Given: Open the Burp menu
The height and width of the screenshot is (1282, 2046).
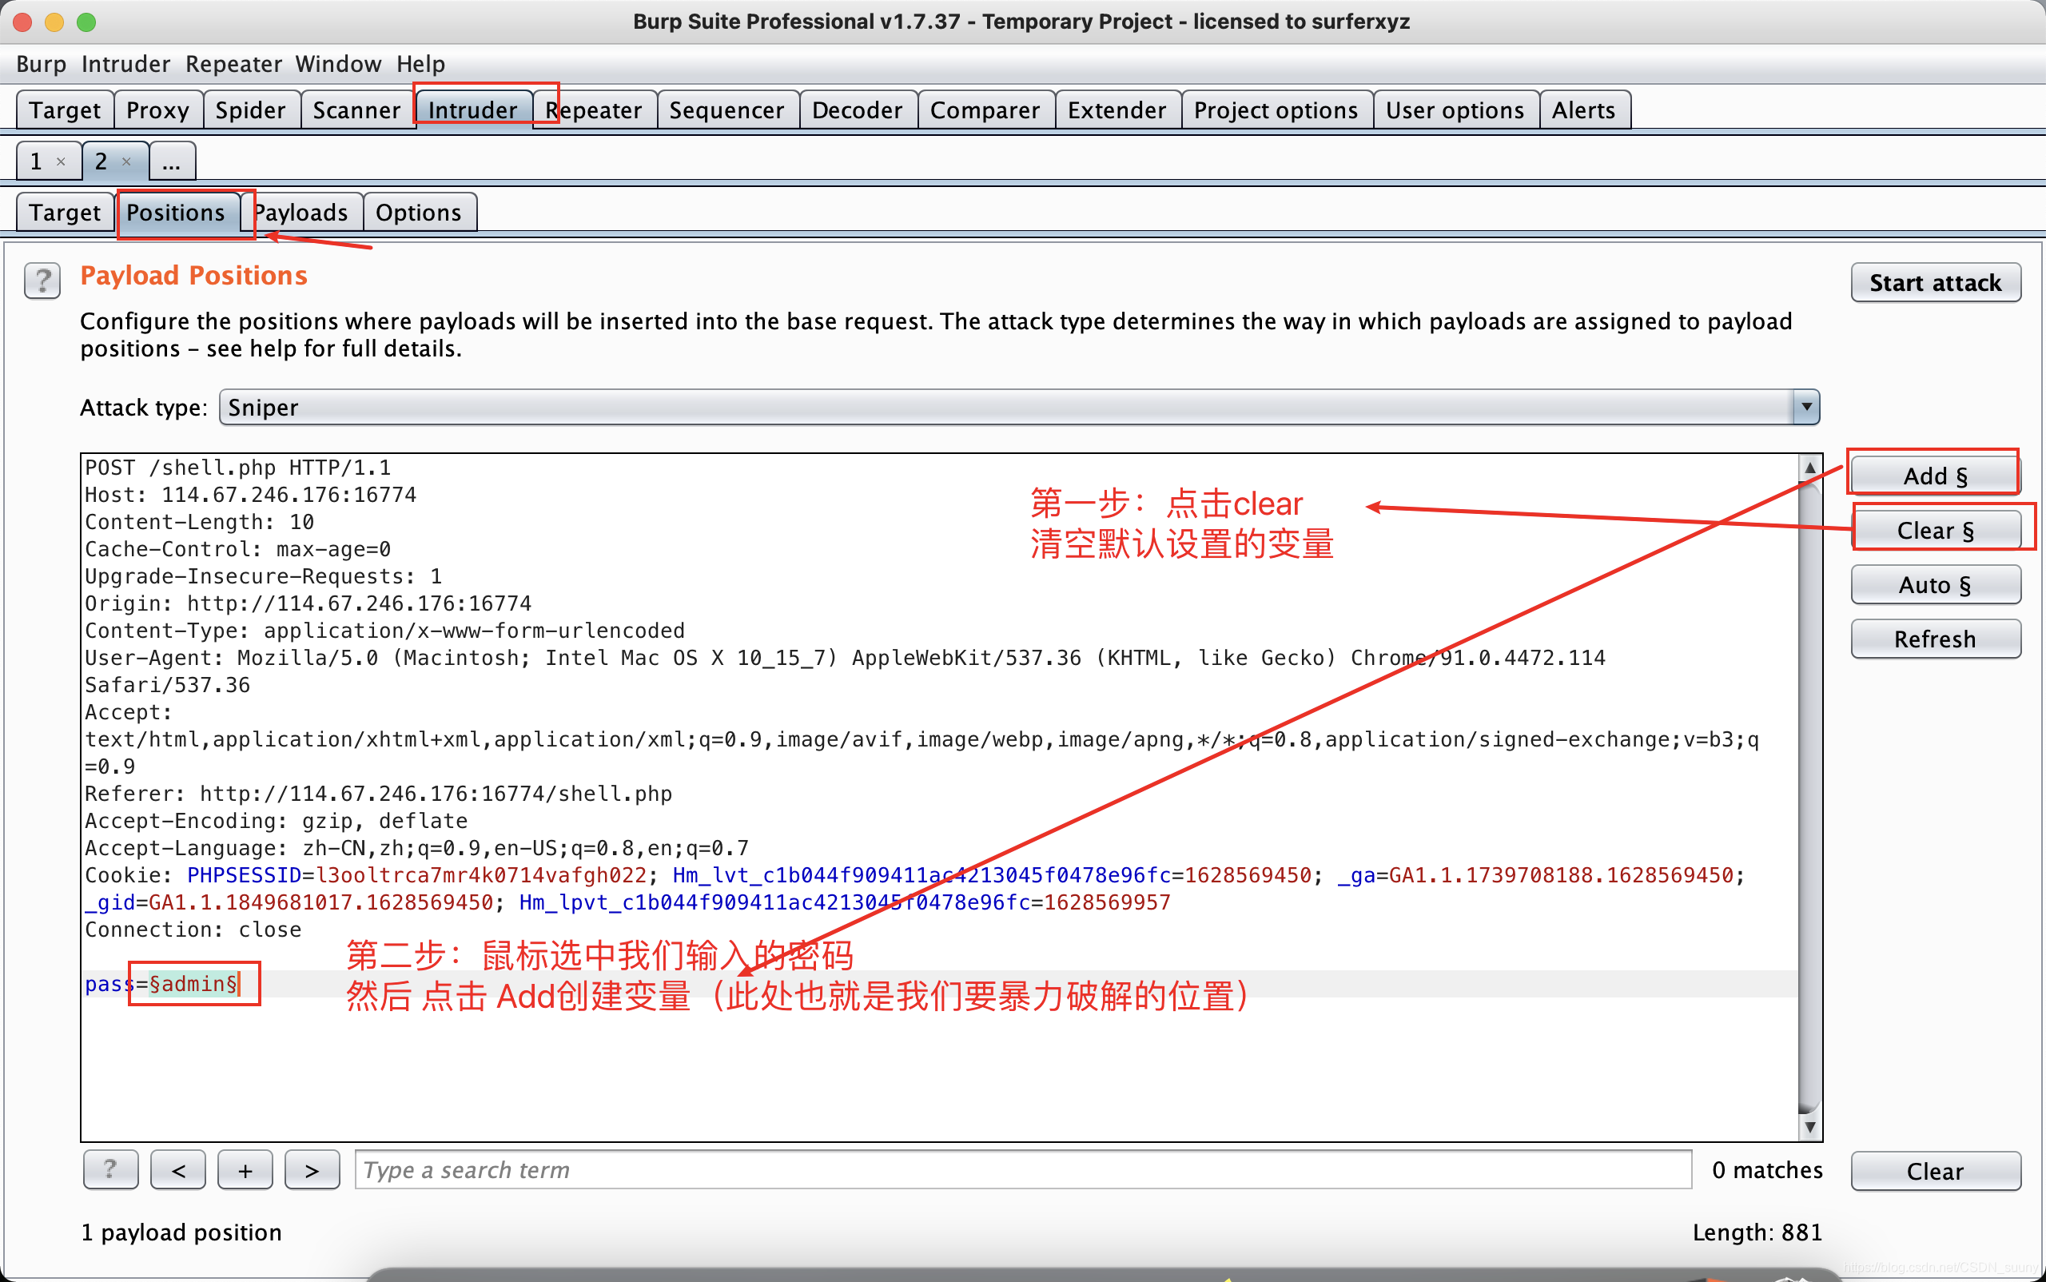Looking at the screenshot, I should [x=41, y=64].
